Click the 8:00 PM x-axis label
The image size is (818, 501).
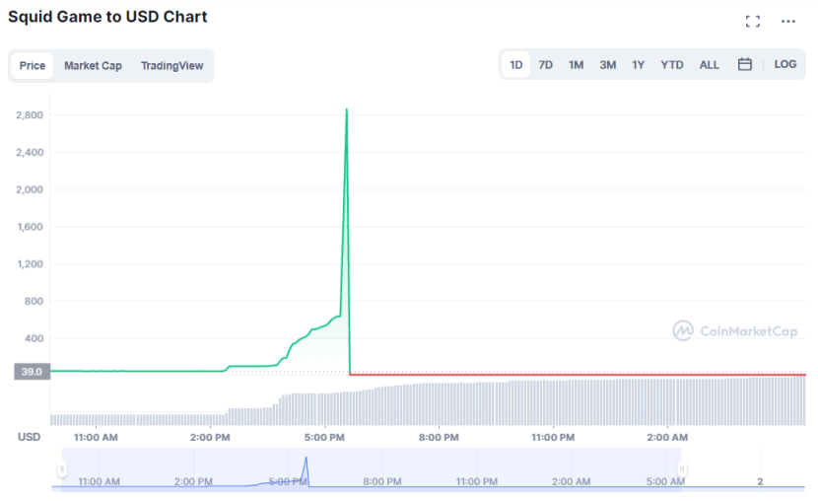click(x=439, y=437)
